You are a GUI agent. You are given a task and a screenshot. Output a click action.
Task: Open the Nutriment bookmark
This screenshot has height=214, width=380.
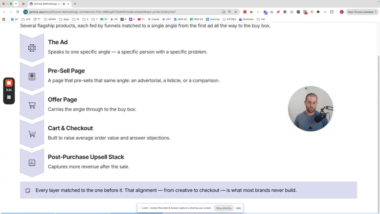[246, 19]
